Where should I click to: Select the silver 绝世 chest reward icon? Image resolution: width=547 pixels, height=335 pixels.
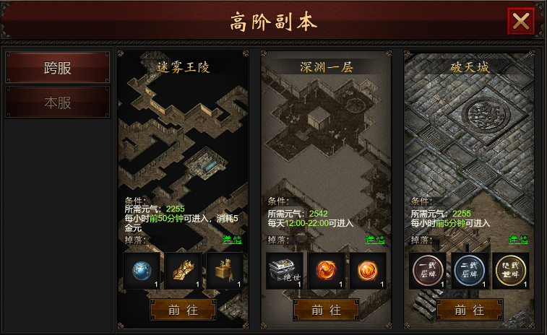point(285,271)
